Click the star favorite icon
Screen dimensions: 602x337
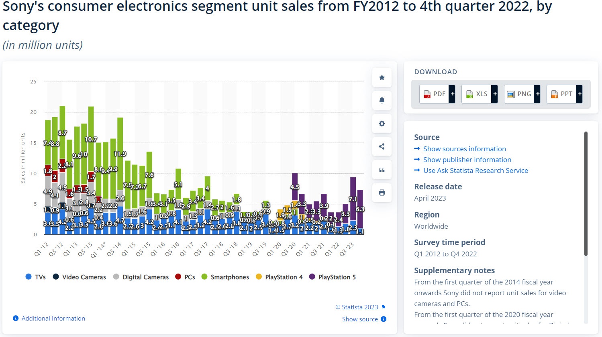tap(382, 78)
